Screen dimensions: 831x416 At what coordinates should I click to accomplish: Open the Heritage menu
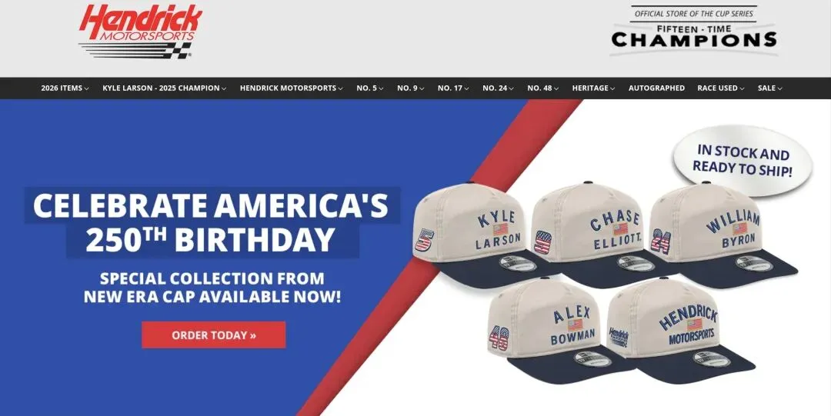click(593, 88)
